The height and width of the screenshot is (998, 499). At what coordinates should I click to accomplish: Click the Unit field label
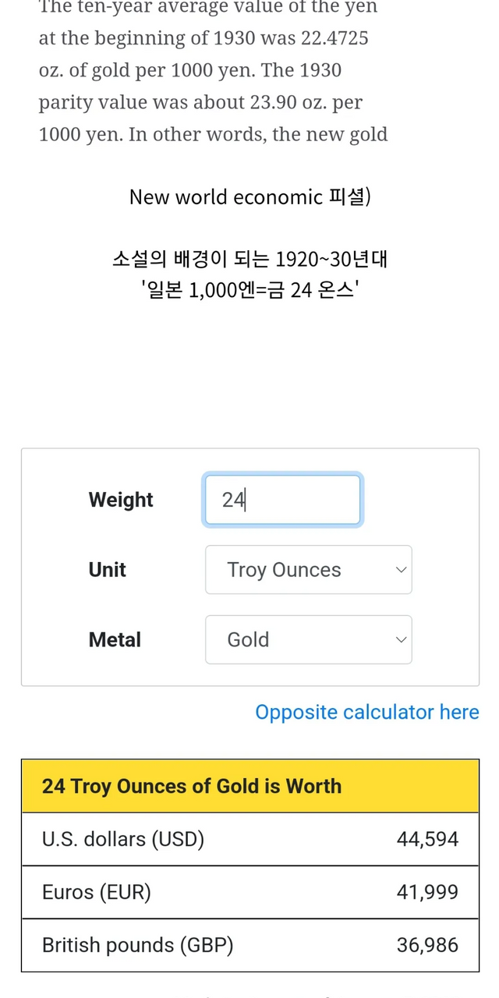point(108,570)
